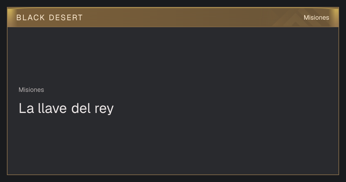Click the glowing left edge of the header
346x182 pixels.
coord(10,17)
